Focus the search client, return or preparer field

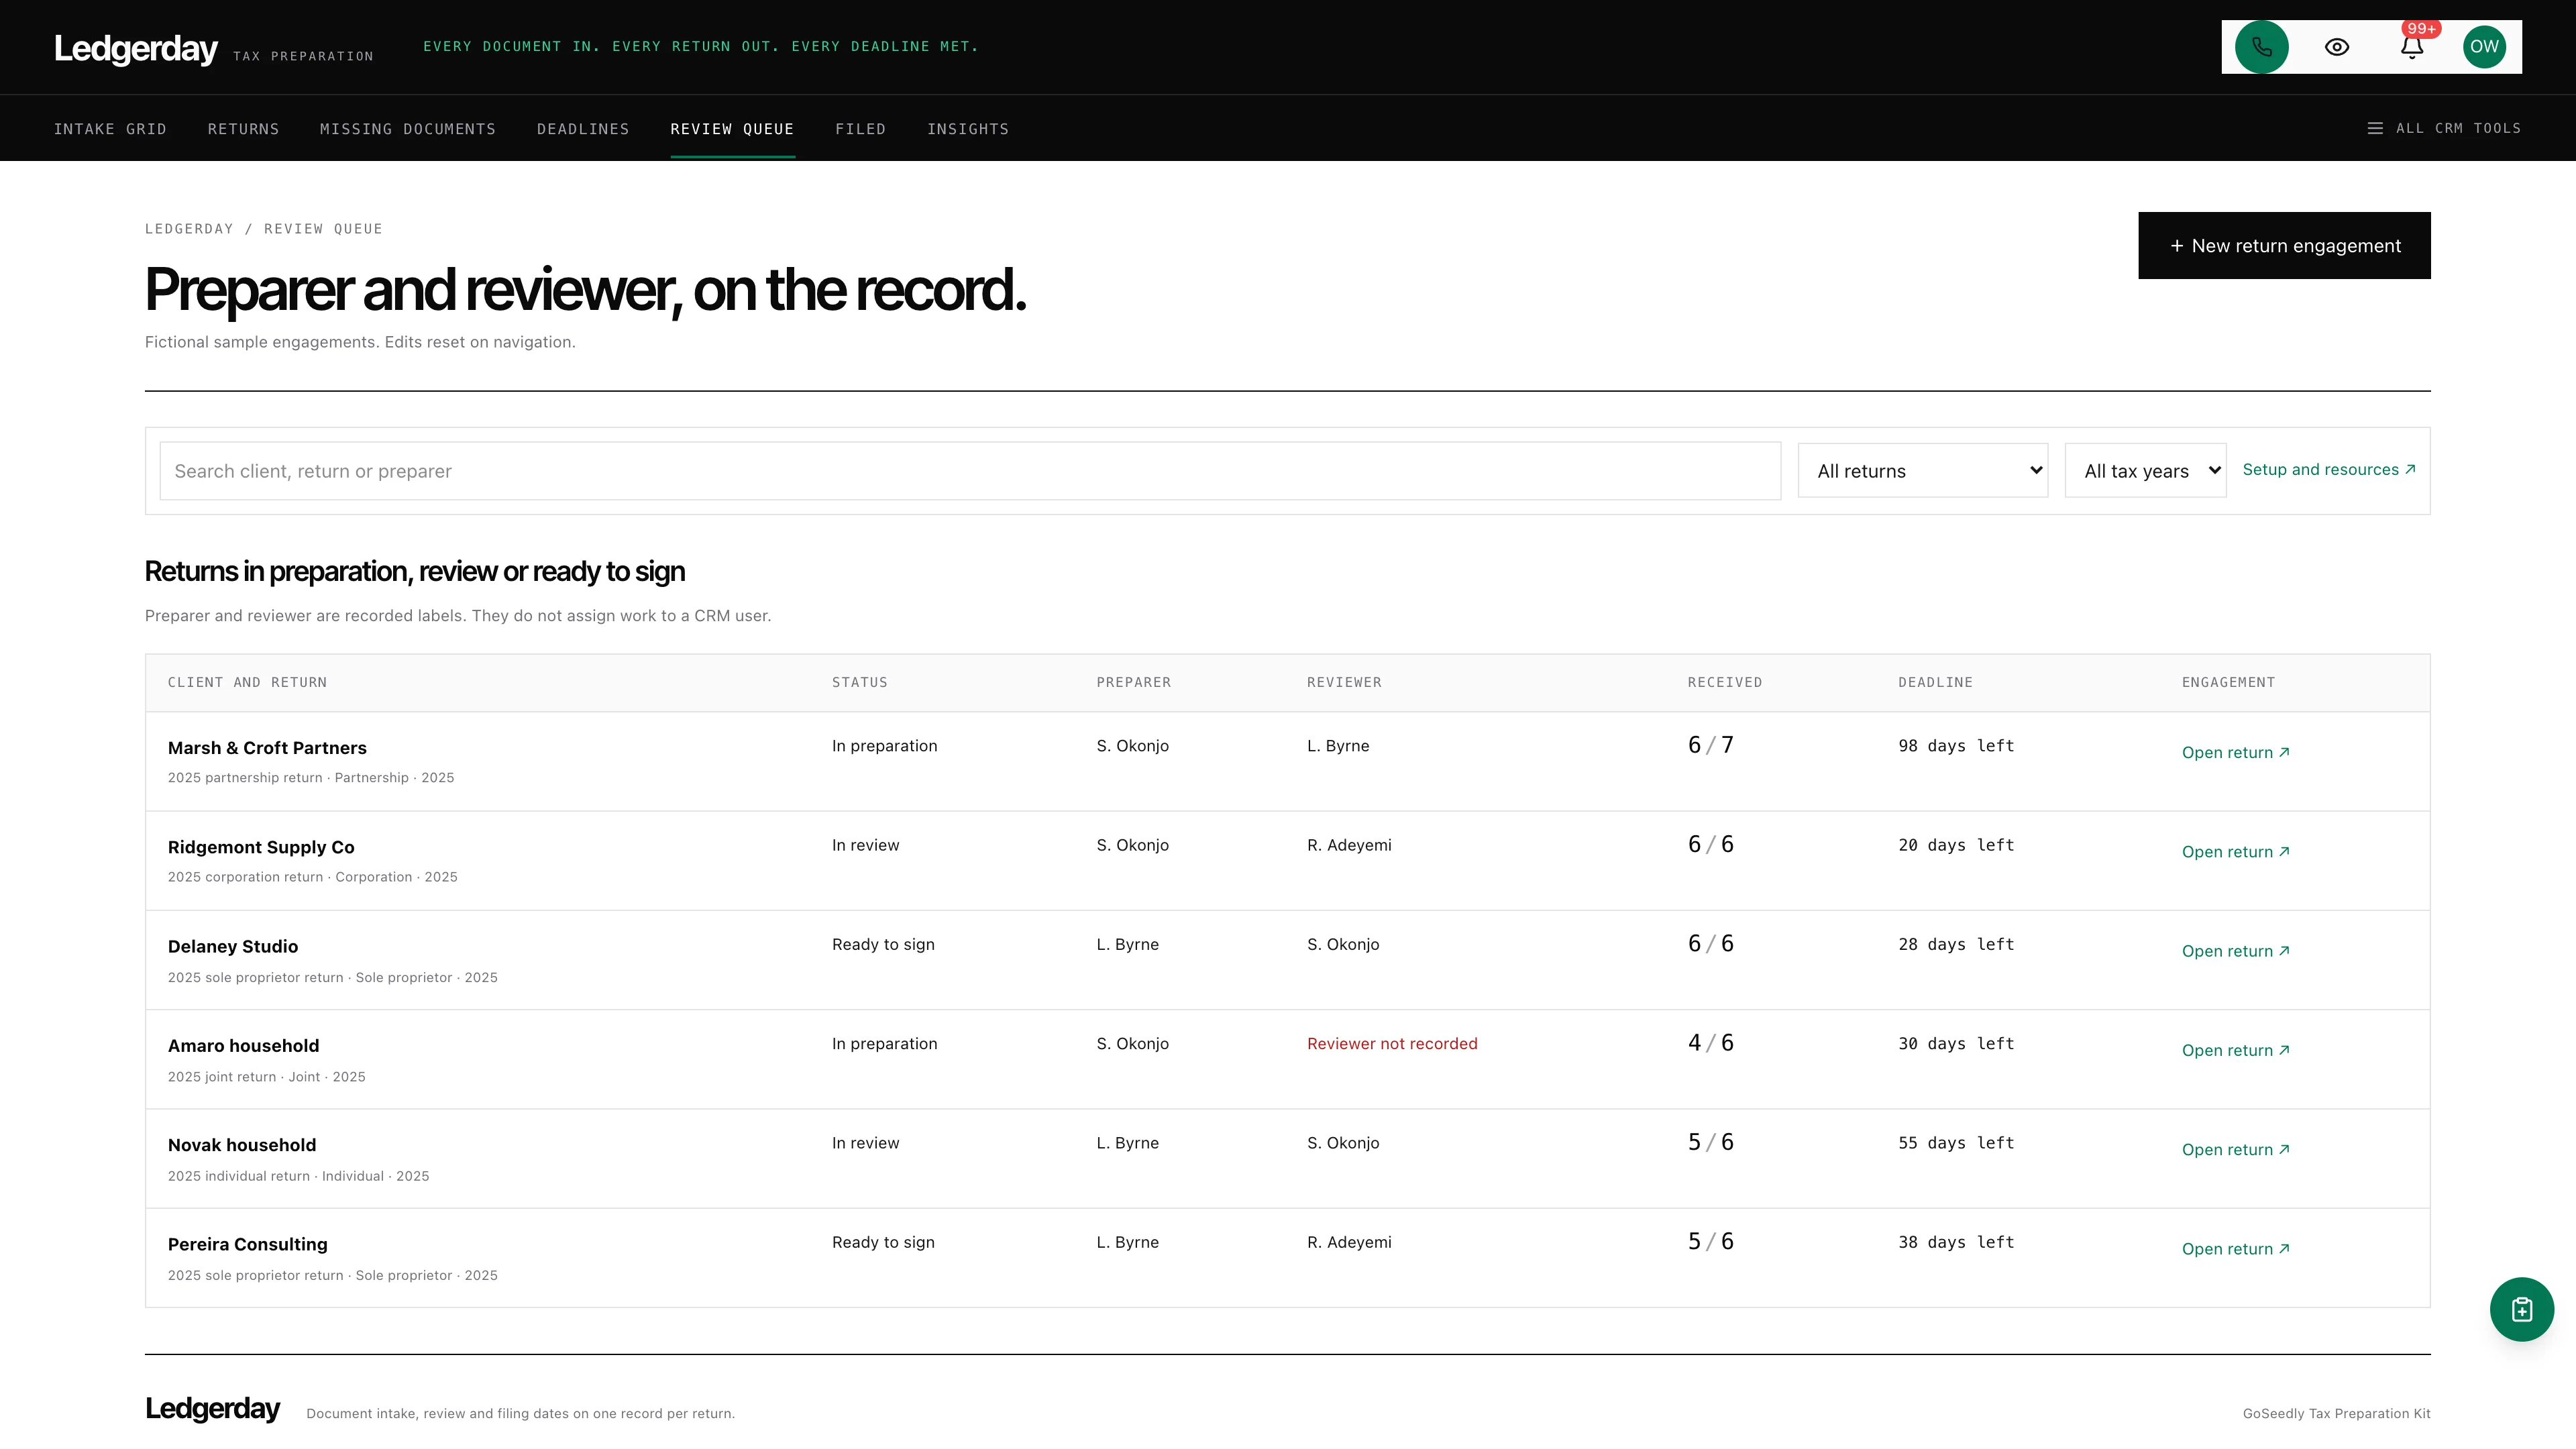point(970,471)
